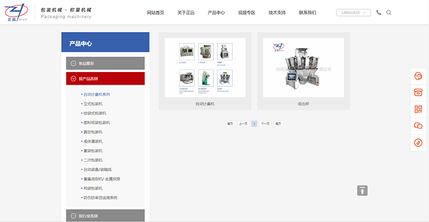This screenshot has height=222, width=429.
Task: Expand the 按行业类别 section
Action: pyautogui.click(x=105, y=216)
